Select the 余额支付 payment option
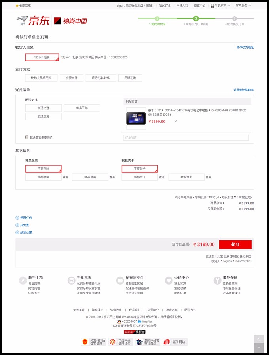Image resolution: width=269 pixels, height=355 pixels. pyautogui.click(x=72, y=78)
